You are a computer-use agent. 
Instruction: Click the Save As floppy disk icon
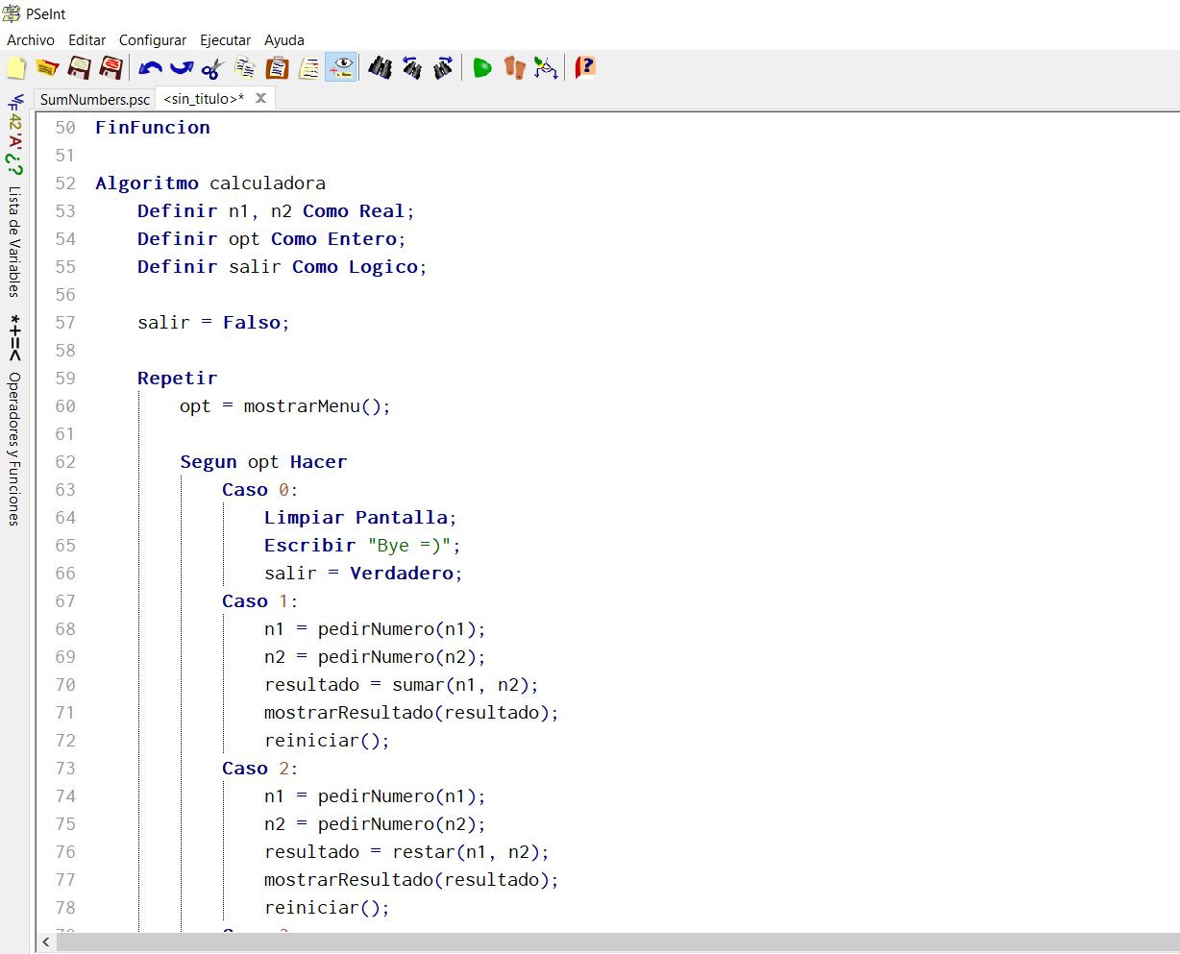(111, 67)
